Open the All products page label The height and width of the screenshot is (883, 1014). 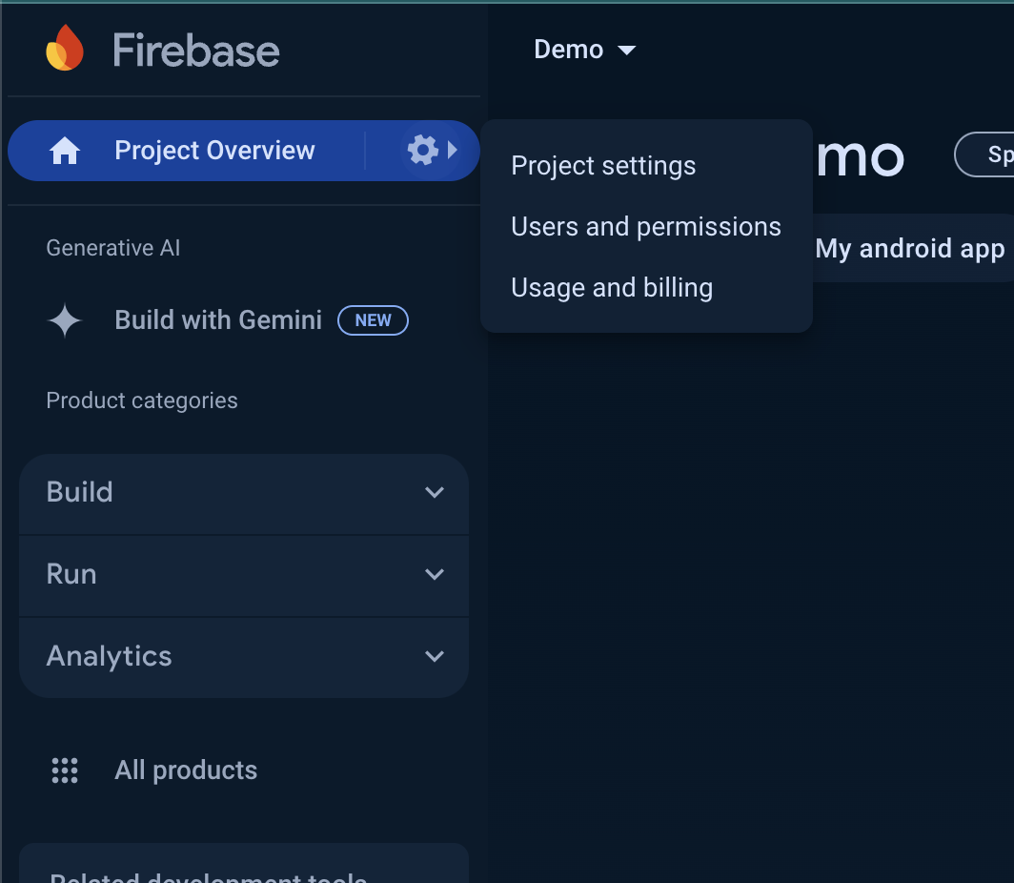click(x=186, y=770)
